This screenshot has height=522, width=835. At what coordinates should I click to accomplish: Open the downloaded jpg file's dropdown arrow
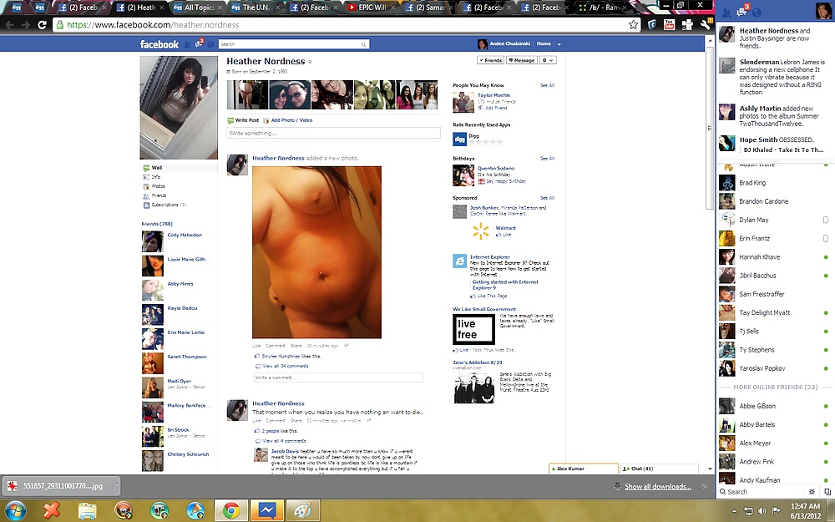coord(116,484)
